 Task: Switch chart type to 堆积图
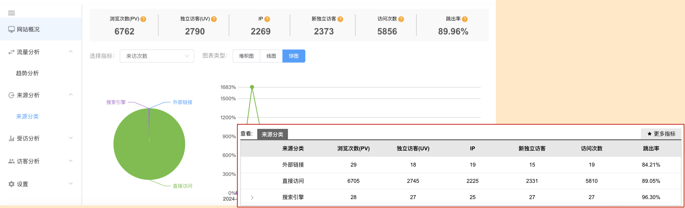[246, 56]
